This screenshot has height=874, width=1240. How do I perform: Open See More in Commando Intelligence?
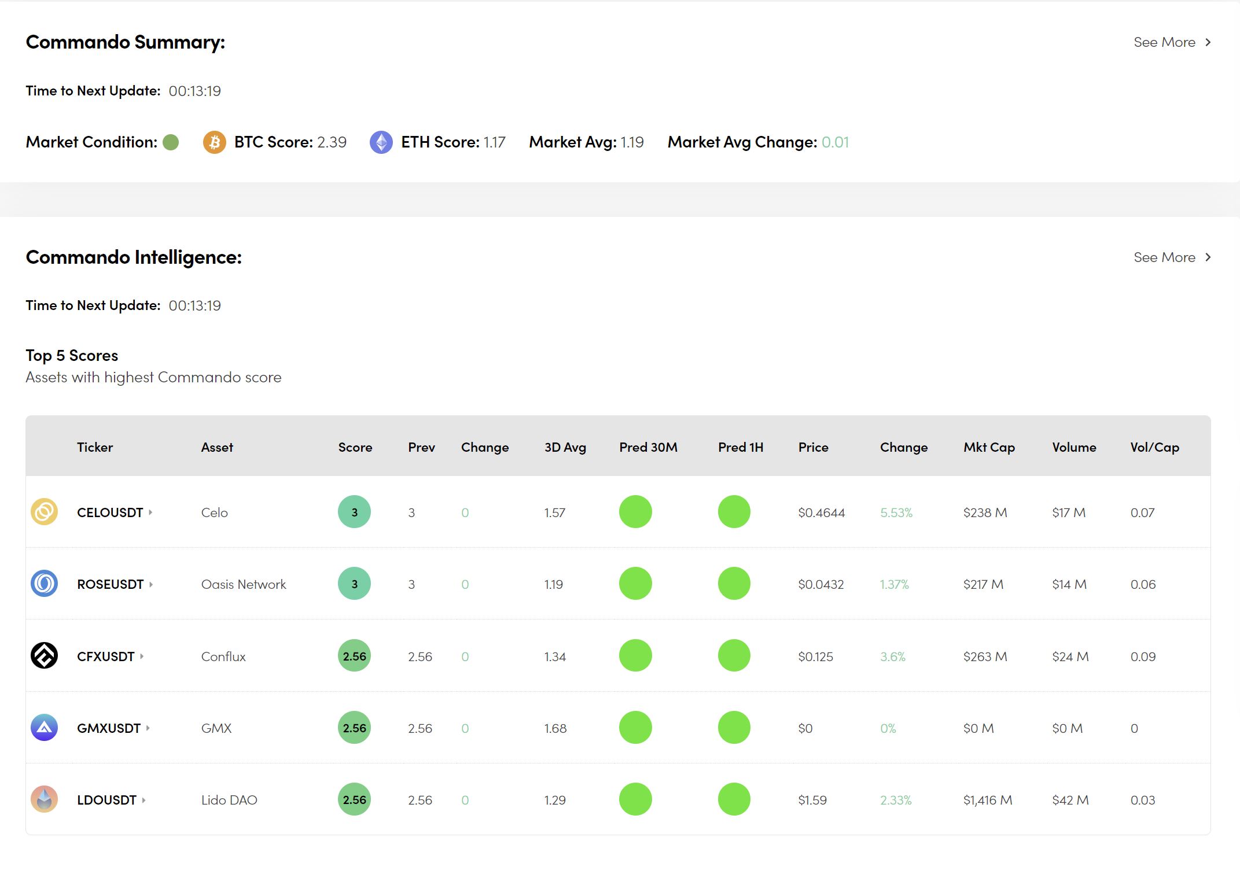[1172, 257]
